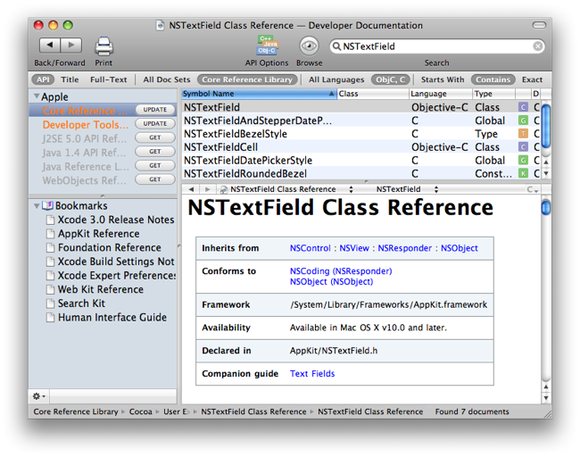Click the documentation pane vertical scrollbar
This screenshot has width=580, height=457.
(x=546, y=295)
